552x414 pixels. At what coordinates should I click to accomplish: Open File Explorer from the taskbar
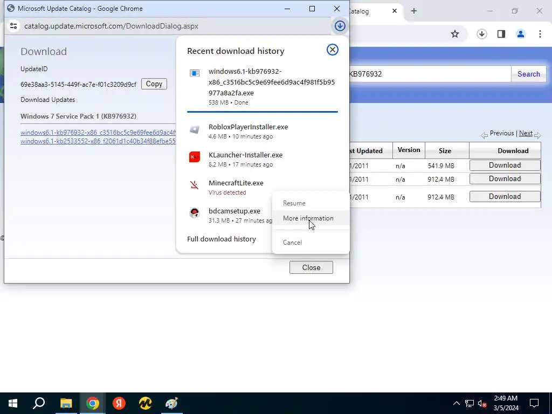coord(66,403)
